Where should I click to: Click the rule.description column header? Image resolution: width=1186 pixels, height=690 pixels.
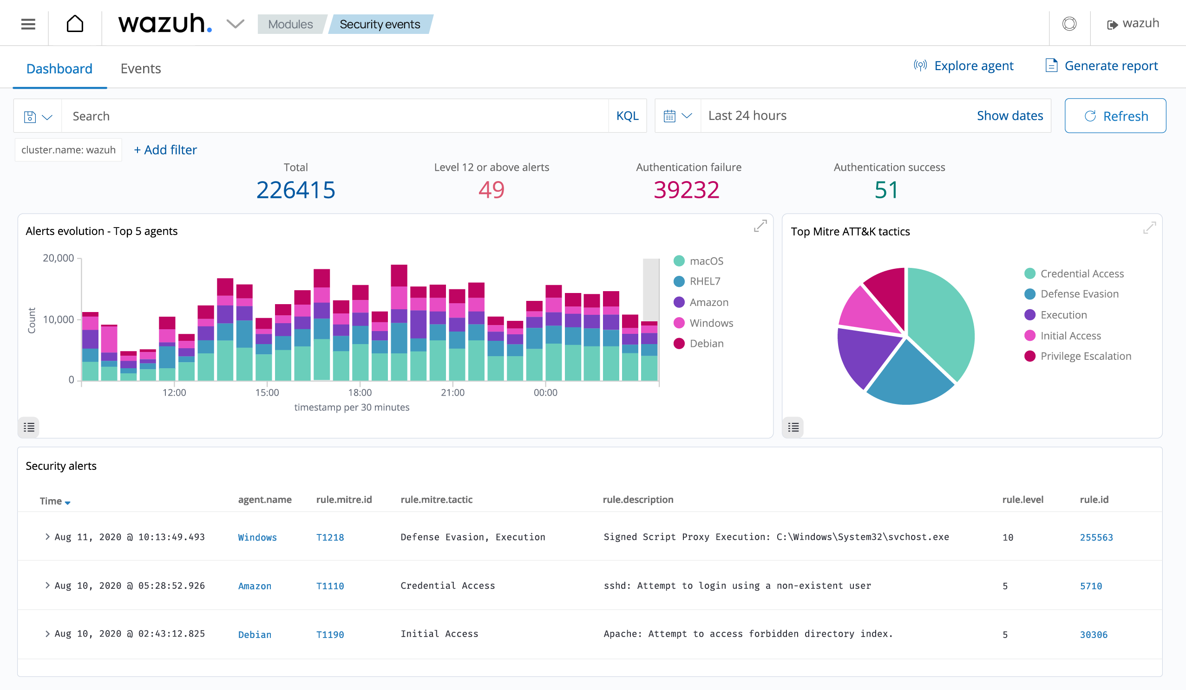coord(638,500)
